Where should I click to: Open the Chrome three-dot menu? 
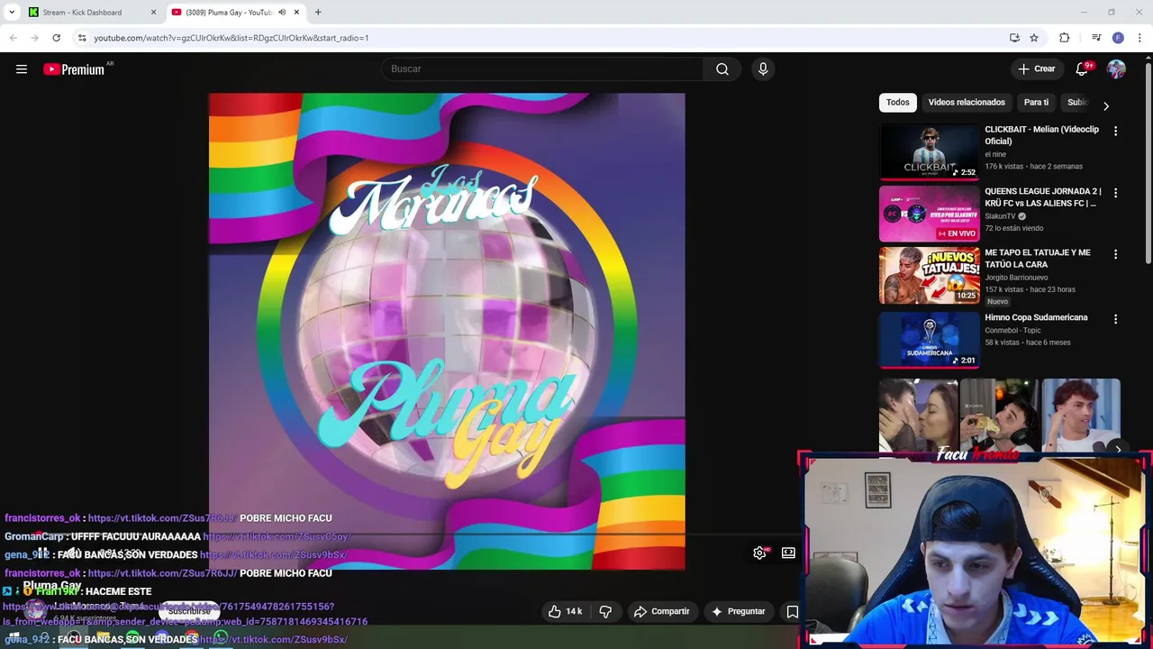pyautogui.click(x=1139, y=38)
